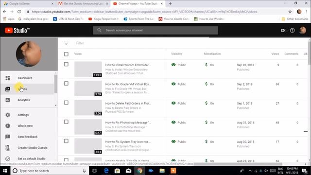Image resolution: width=311 pixels, height=175 pixels.
Task: Open thumbnail of the 3:59 video
Action: [88, 88]
